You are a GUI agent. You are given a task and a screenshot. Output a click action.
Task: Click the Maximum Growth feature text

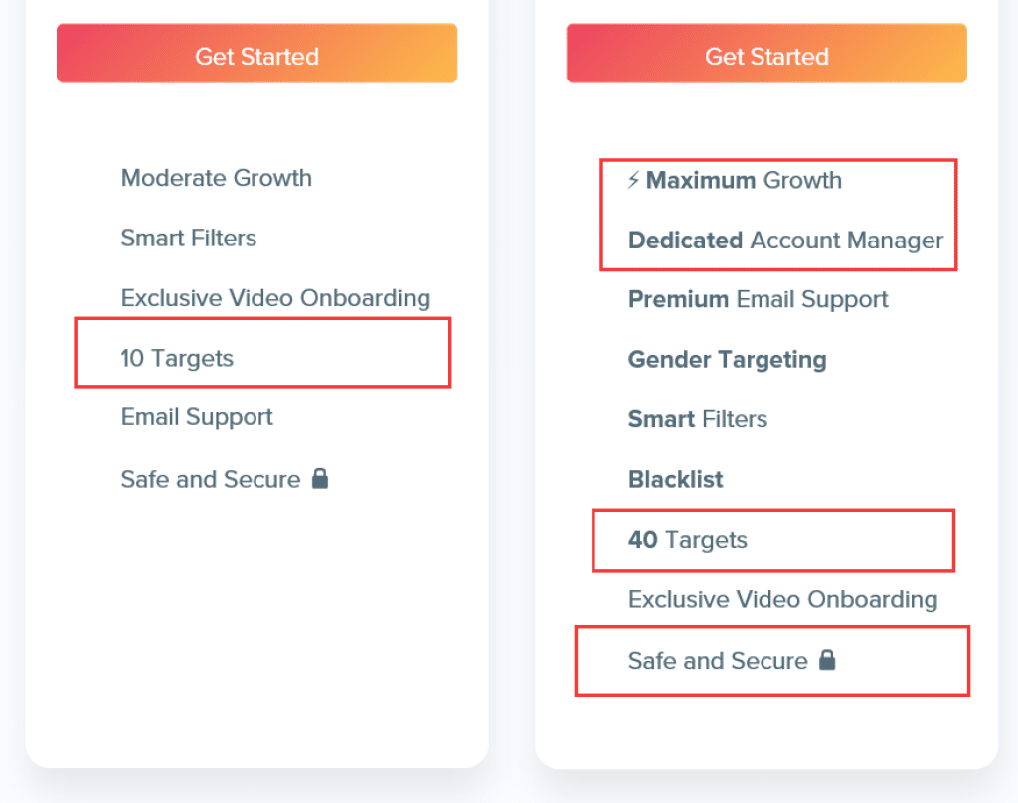744,180
